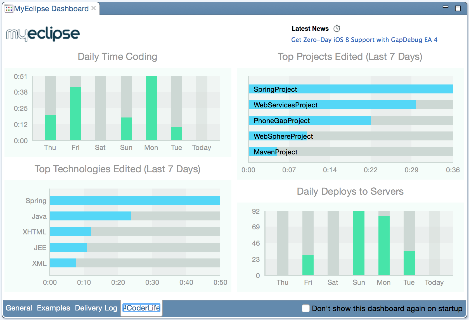Select the JEE technology bar
The height and width of the screenshot is (320, 469).
(x=68, y=247)
